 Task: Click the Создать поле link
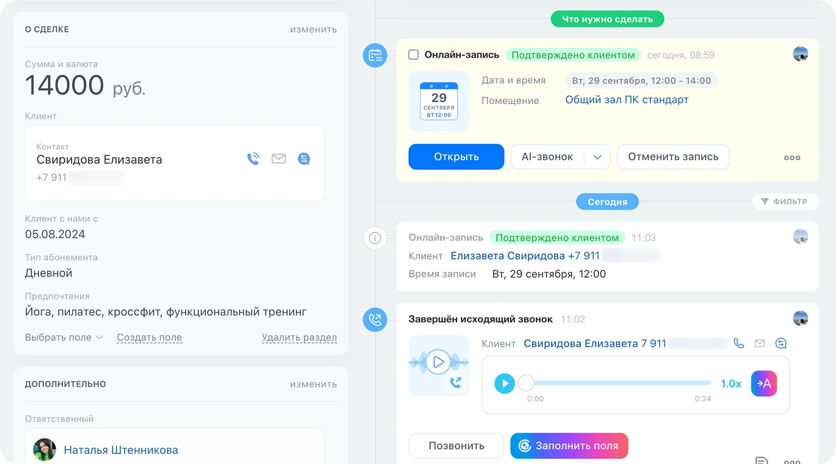(x=149, y=337)
